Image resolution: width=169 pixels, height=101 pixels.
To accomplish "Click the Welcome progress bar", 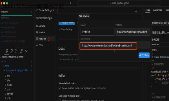I will pos(17,16).
